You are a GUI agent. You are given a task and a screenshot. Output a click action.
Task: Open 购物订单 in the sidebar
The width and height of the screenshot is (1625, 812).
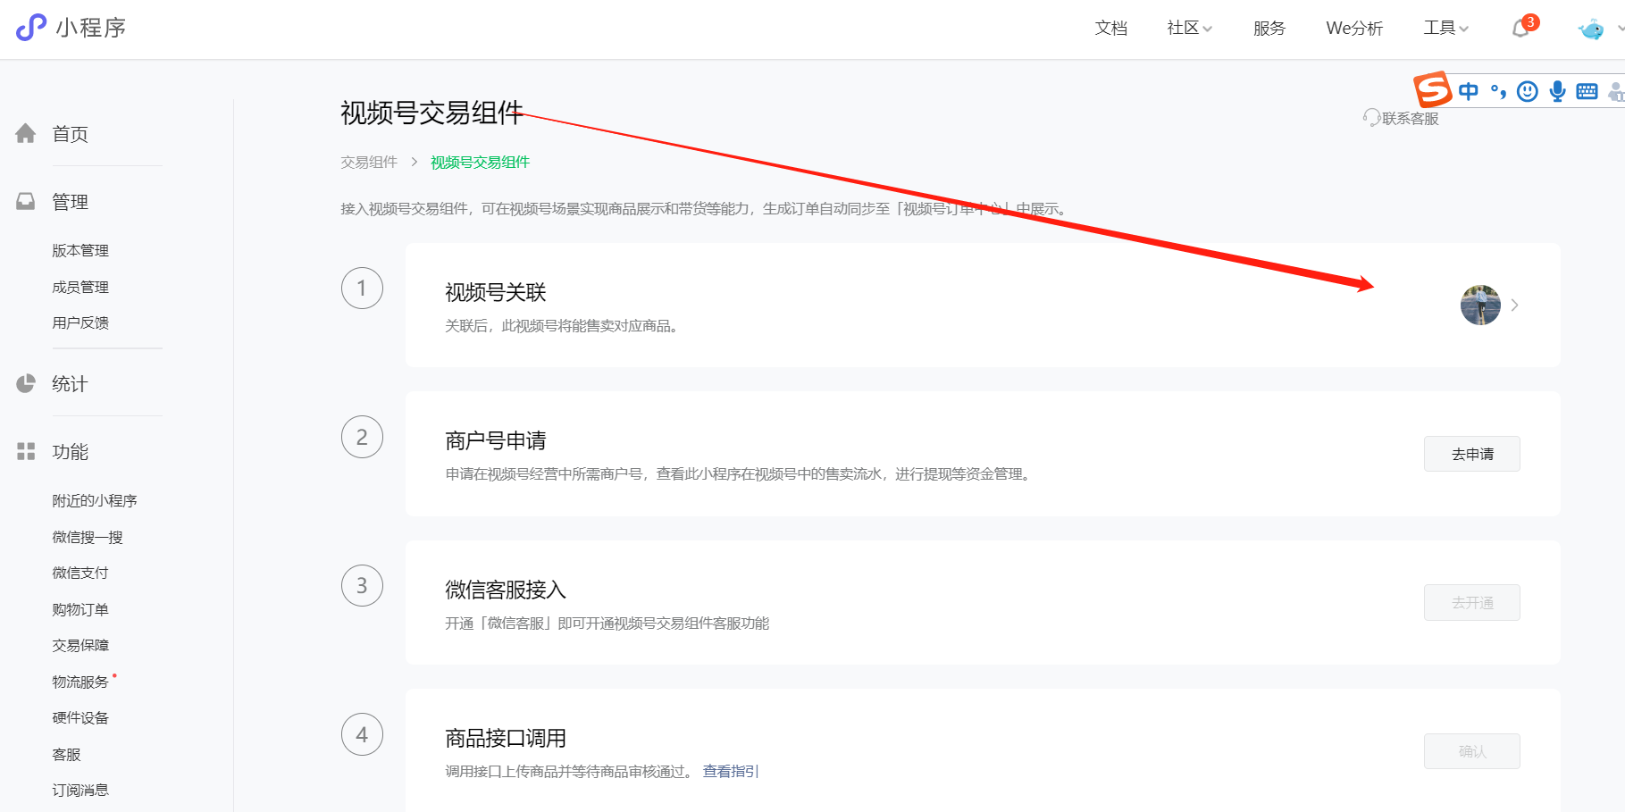point(80,610)
